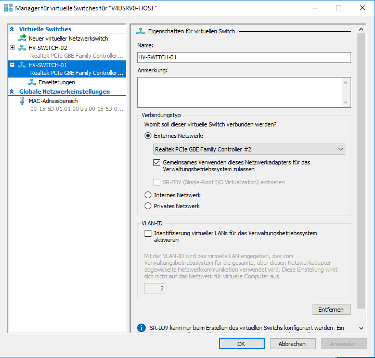Uncheck shared adapter use for management OS
Screen dimensions: 375x358
(157, 163)
